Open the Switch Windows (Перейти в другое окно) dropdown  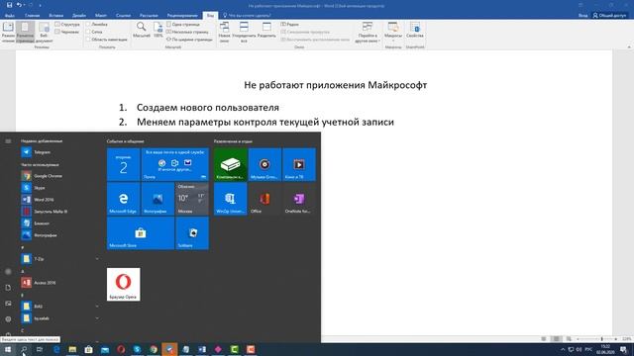[x=368, y=33]
